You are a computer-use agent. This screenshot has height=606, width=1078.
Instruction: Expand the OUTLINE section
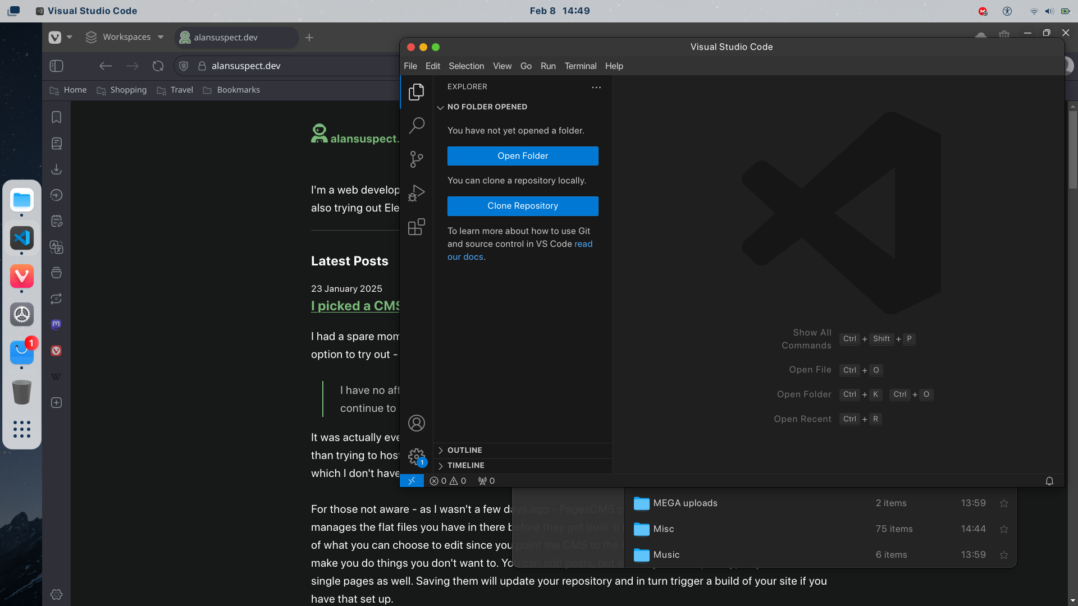click(523, 451)
